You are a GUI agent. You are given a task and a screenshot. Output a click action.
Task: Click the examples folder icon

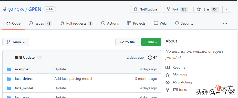pos(9,69)
